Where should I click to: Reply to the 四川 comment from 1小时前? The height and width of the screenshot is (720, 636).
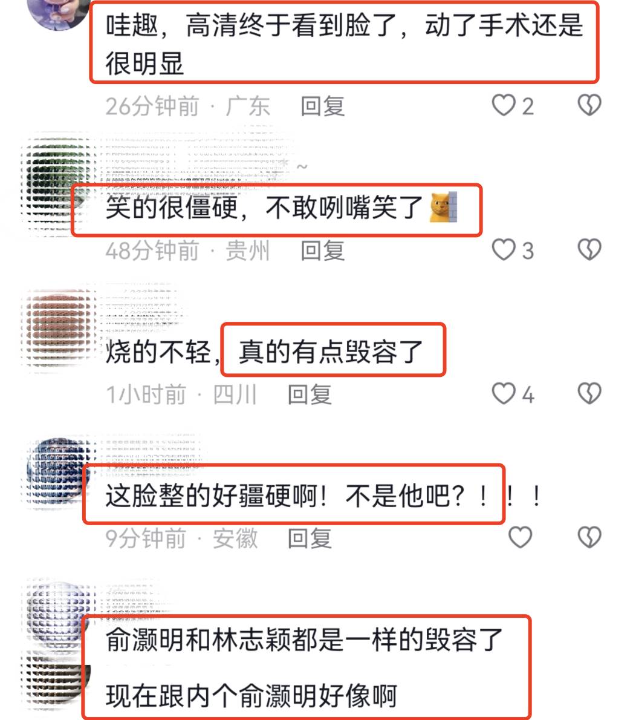(x=310, y=394)
